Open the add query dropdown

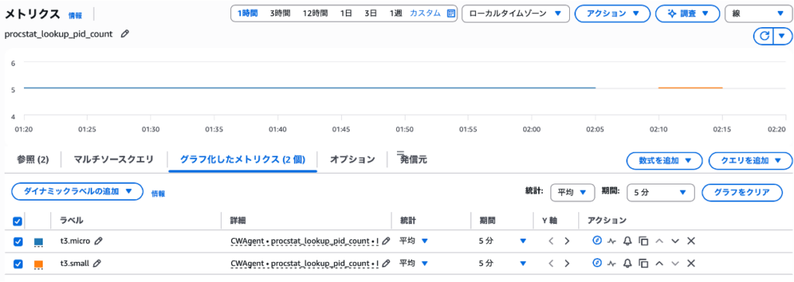point(750,160)
